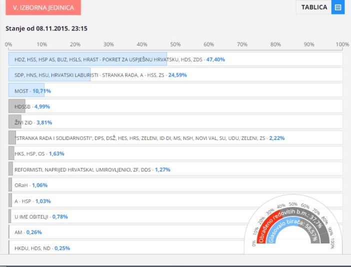Click the A - HSP 1,03% row
Screen dimensions: 351x267
[x=175, y=200]
